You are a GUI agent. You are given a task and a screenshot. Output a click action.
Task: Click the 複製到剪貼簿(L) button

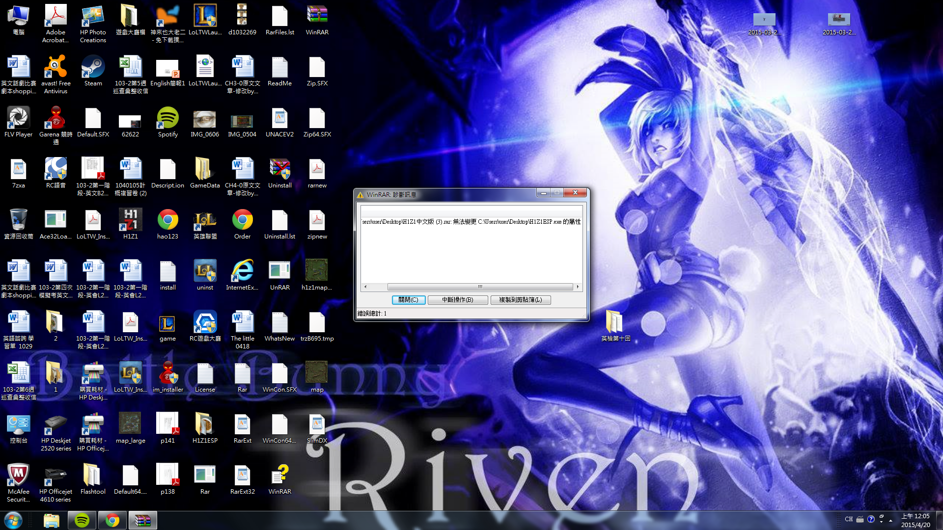(x=520, y=300)
